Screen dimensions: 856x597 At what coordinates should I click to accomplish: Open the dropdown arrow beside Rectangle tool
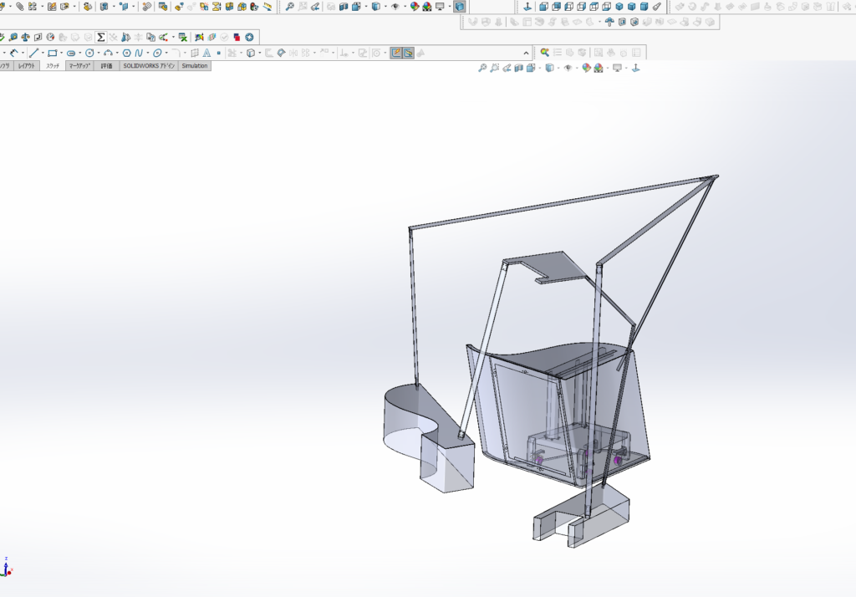coord(62,53)
